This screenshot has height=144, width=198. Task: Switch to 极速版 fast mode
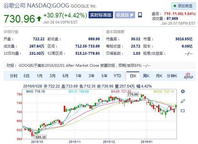point(125,15)
